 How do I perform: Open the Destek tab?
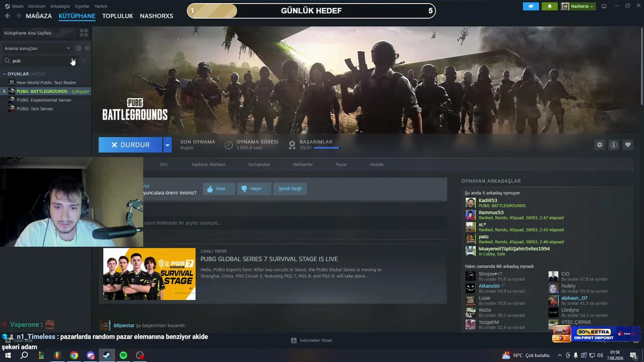[x=376, y=164]
